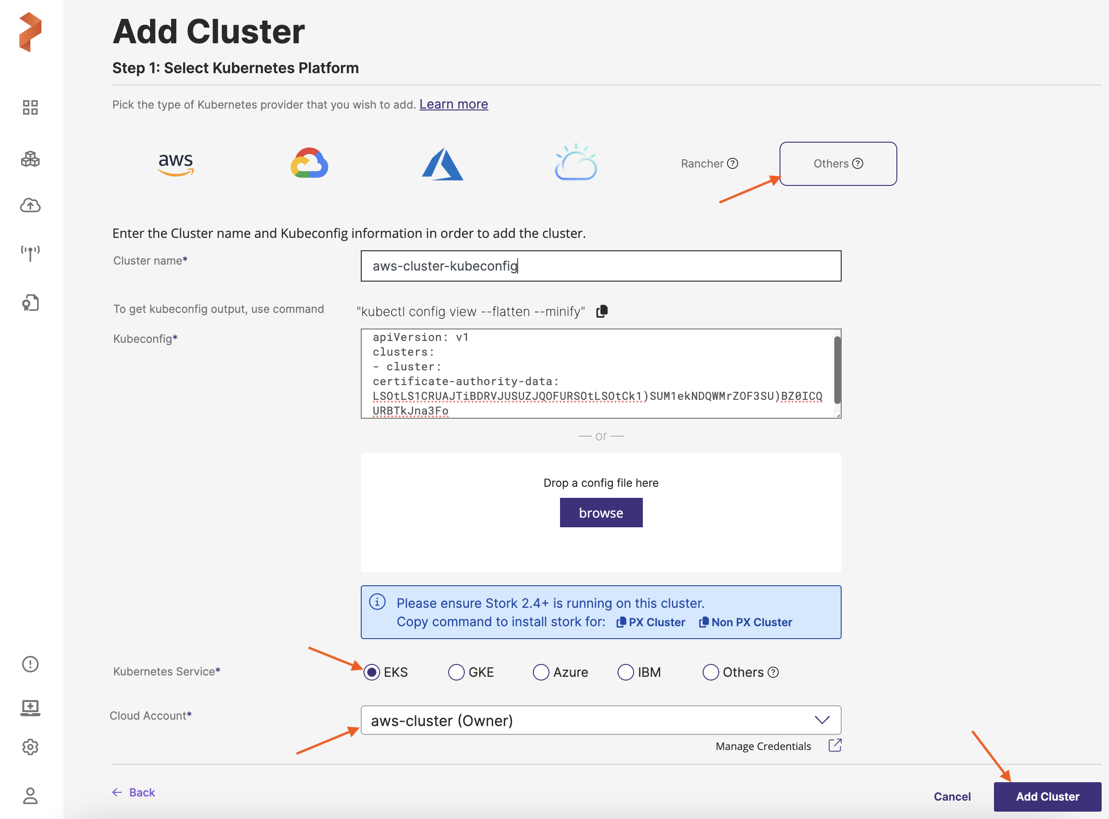Click browse to upload config file
Viewport: 1109px width, 819px height.
(x=601, y=513)
